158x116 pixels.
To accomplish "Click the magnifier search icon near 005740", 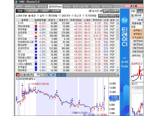I will pyautogui.click(x=132, y=15).
